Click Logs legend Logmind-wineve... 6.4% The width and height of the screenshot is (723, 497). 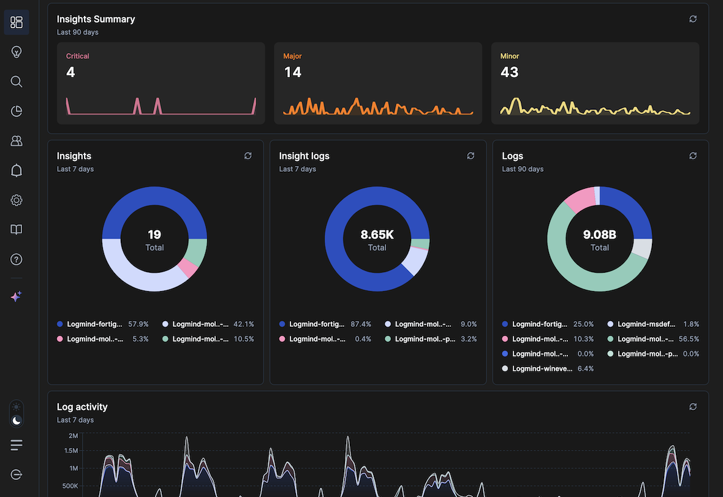[548, 368]
